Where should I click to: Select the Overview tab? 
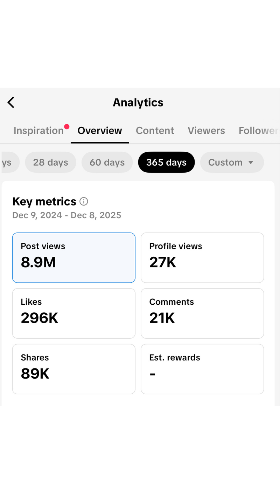tap(100, 131)
